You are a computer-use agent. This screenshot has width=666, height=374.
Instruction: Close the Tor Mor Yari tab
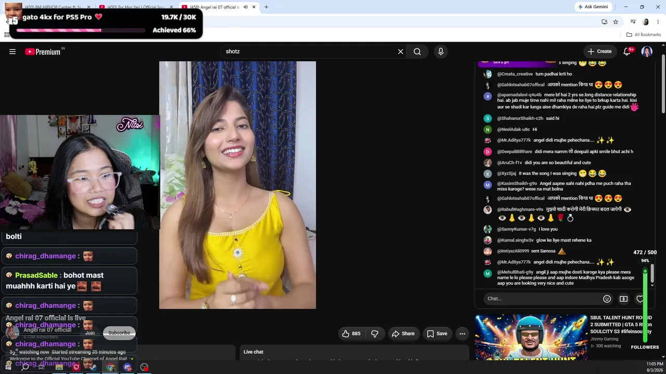click(172, 7)
